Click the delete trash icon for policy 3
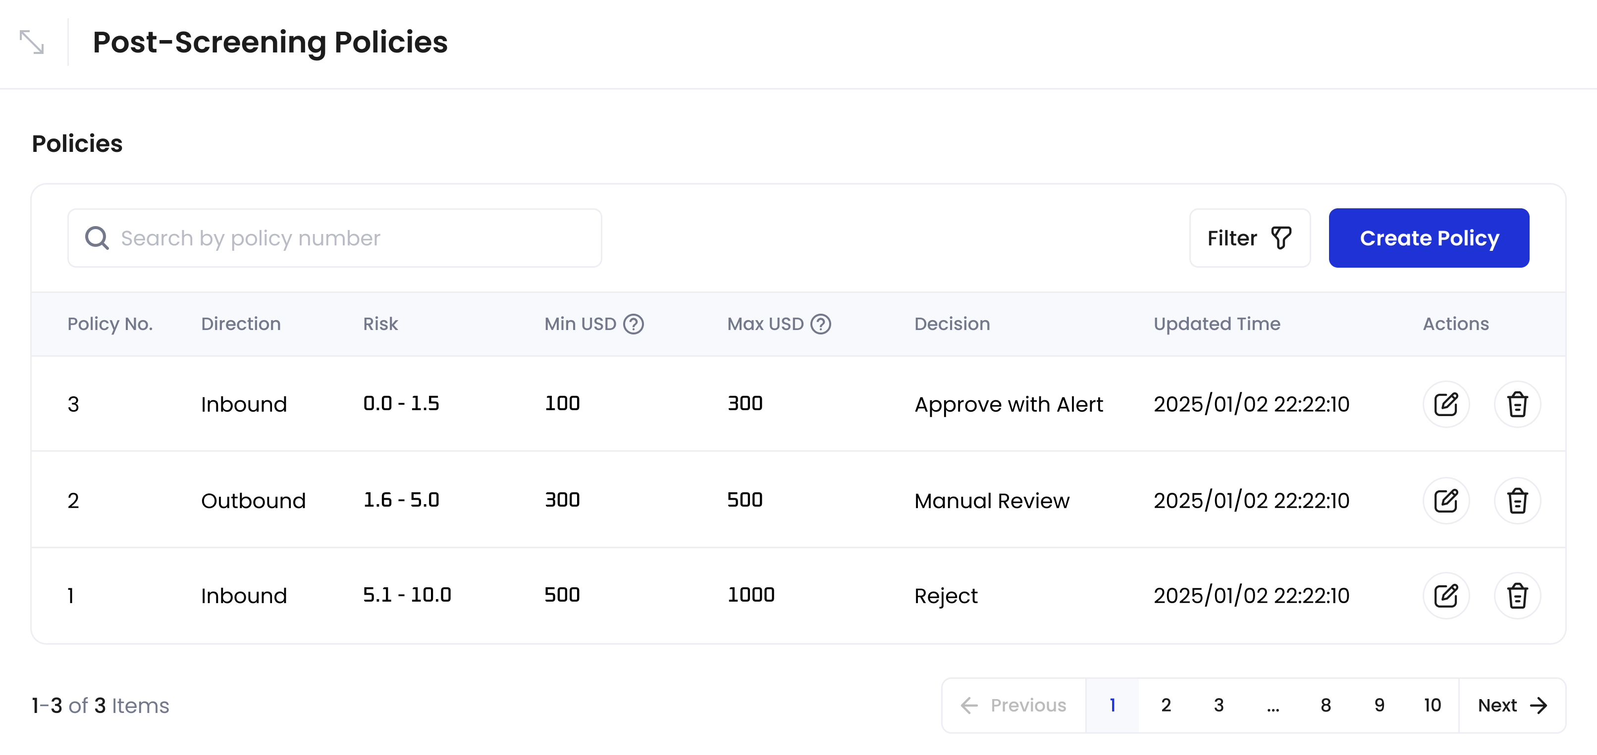The width and height of the screenshot is (1597, 755). [x=1517, y=404]
